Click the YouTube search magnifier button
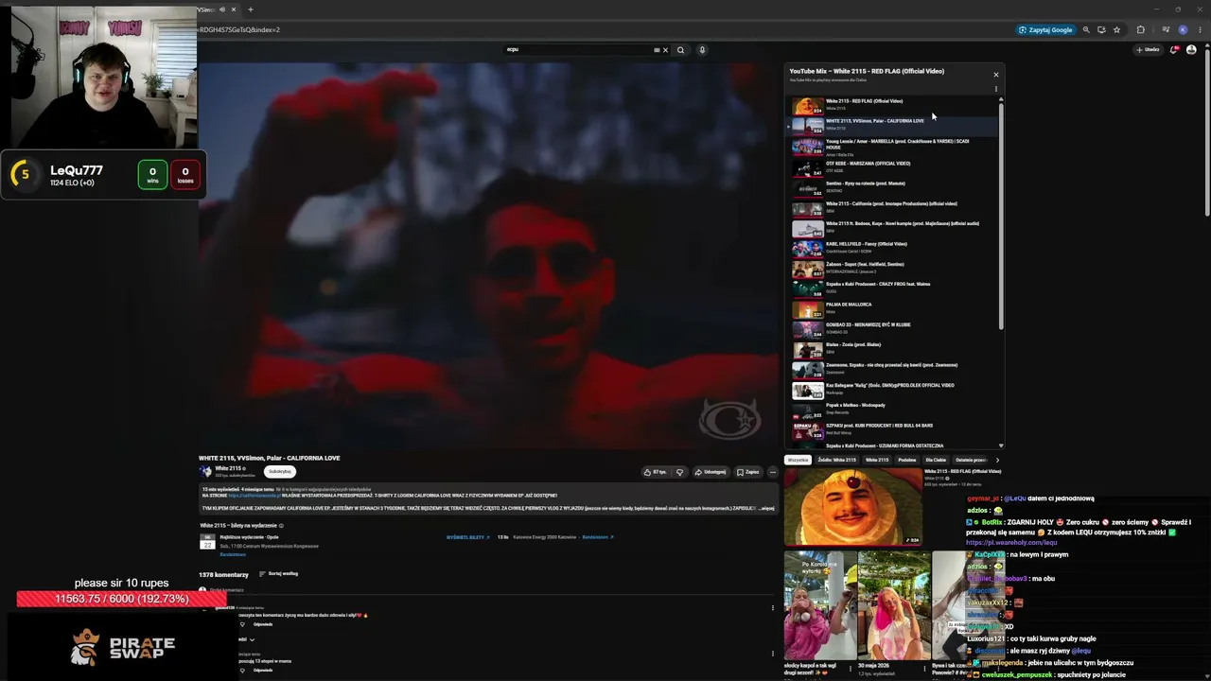 point(680,50)
